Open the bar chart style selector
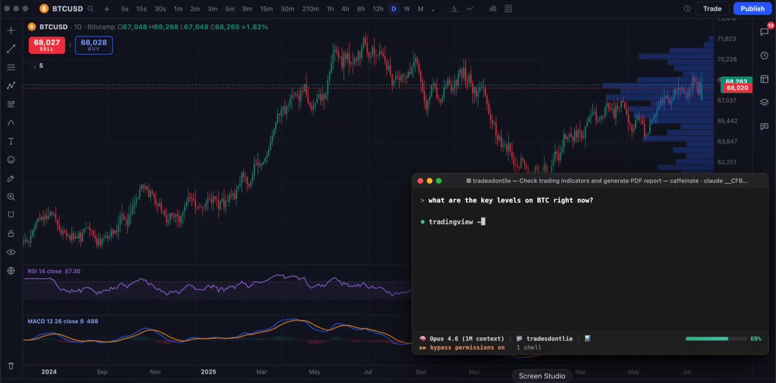Screen dimensions: 776x383 point(493,8)
